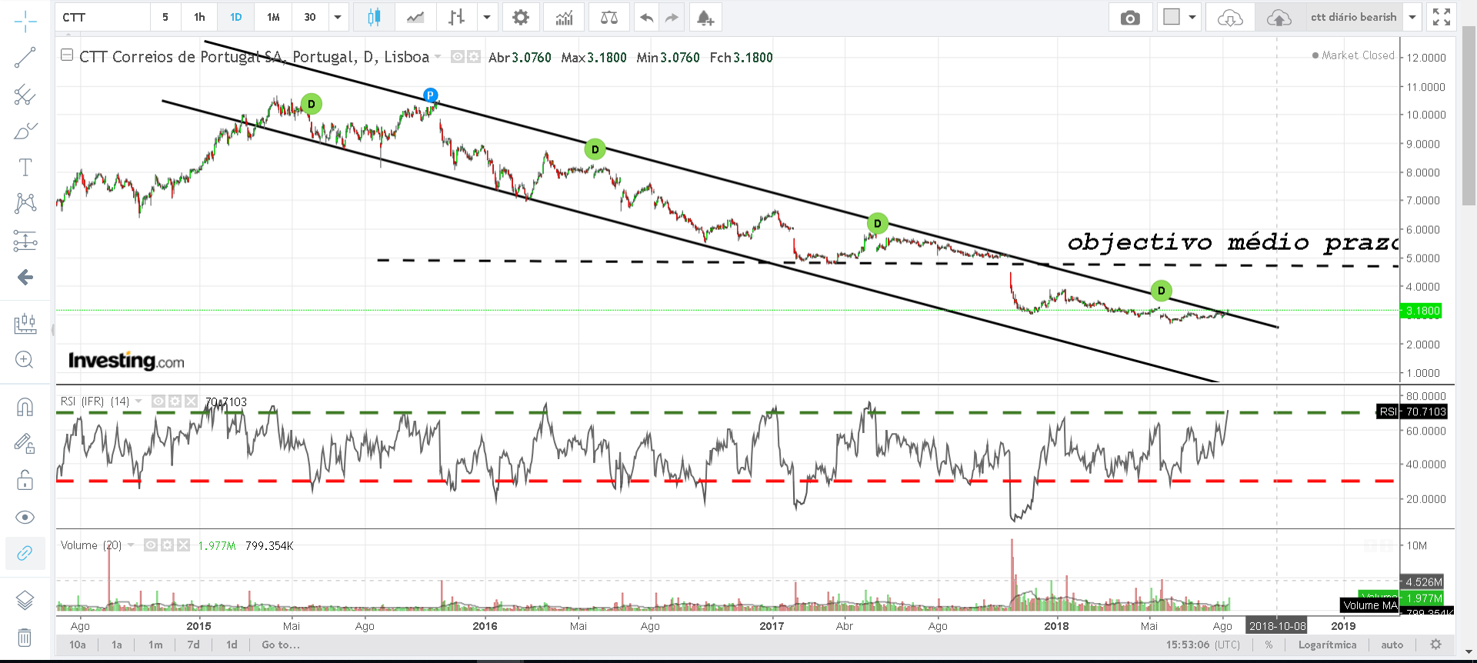Set time range to 10a
Image resolution: width=1477 pixels, height=663 pixels.
tap(78, 645)
